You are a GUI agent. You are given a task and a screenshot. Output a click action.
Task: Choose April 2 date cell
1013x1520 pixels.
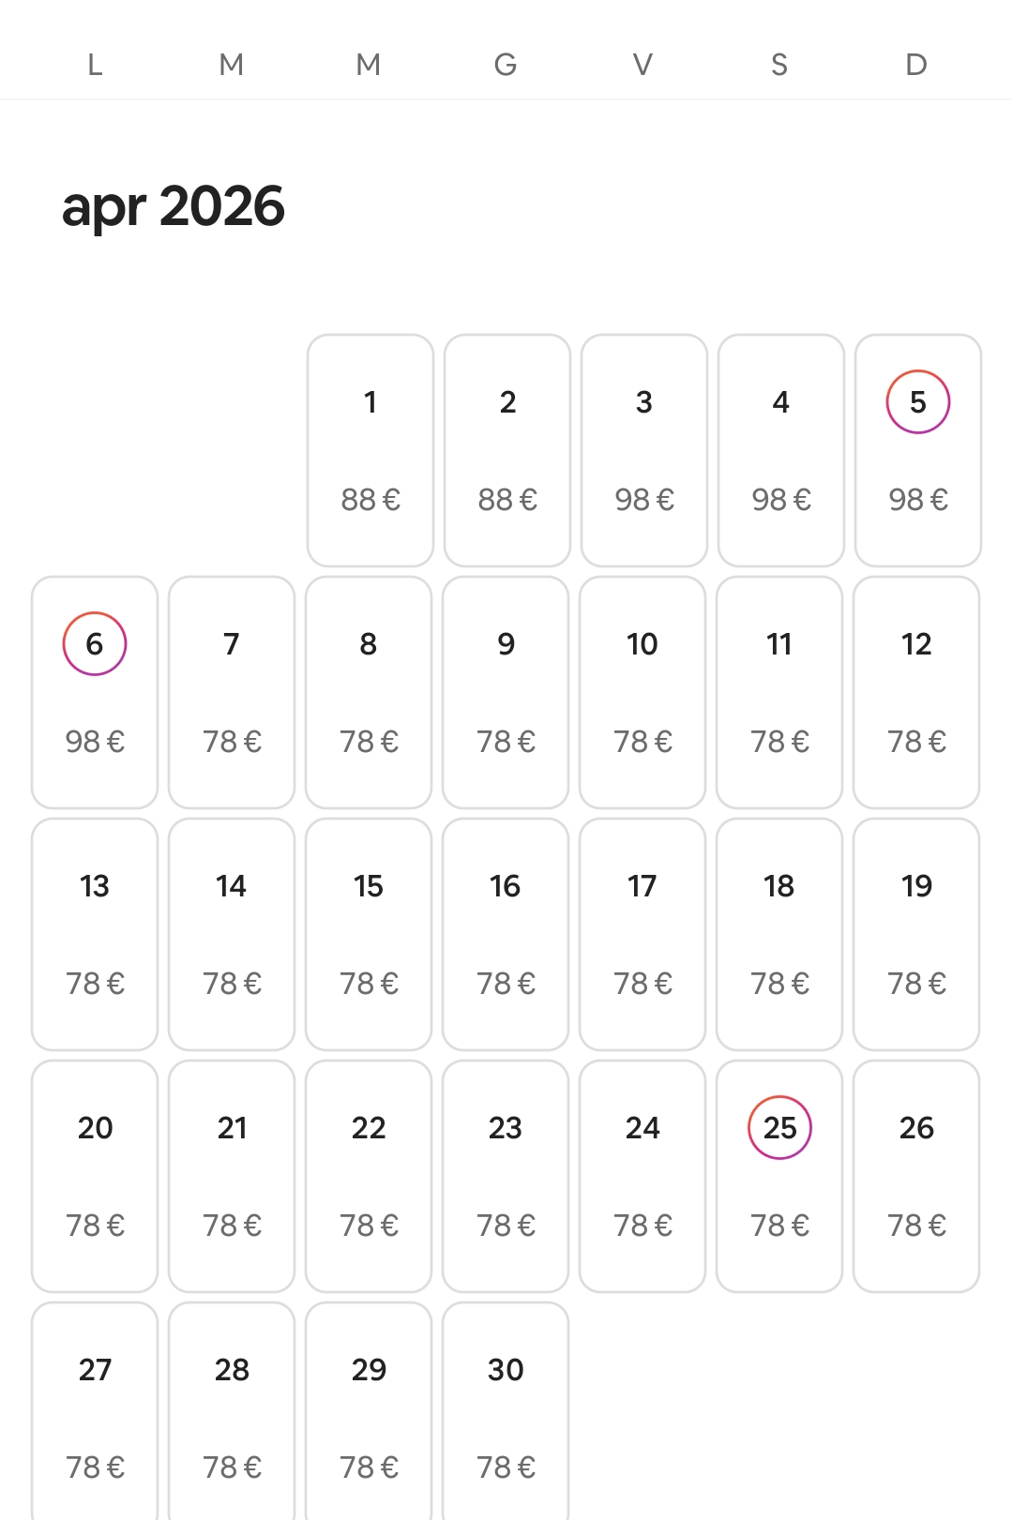507,449
